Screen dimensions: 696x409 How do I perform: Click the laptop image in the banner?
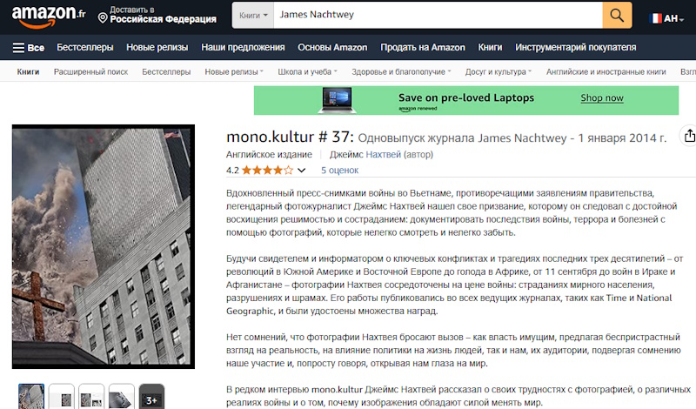pos(338,100)
